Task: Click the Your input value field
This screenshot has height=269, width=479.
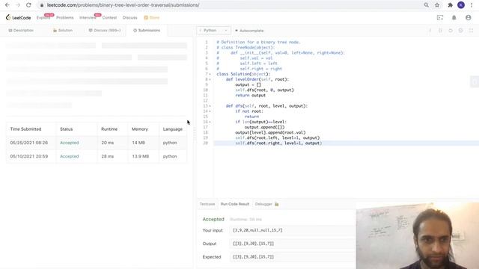Action: click(293, 230)
